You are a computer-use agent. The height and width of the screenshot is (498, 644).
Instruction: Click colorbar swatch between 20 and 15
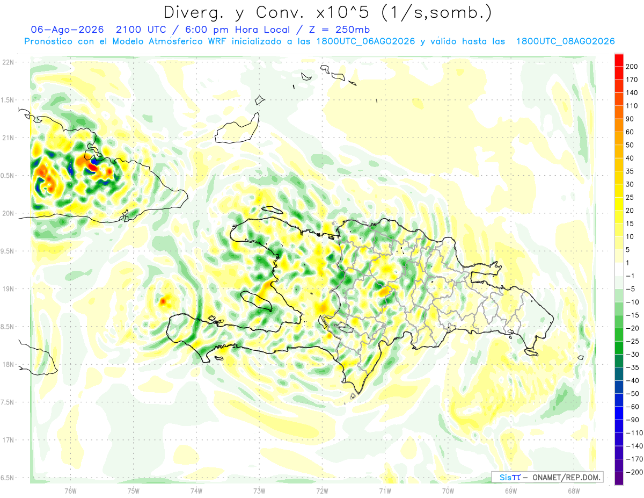[619, 217]
